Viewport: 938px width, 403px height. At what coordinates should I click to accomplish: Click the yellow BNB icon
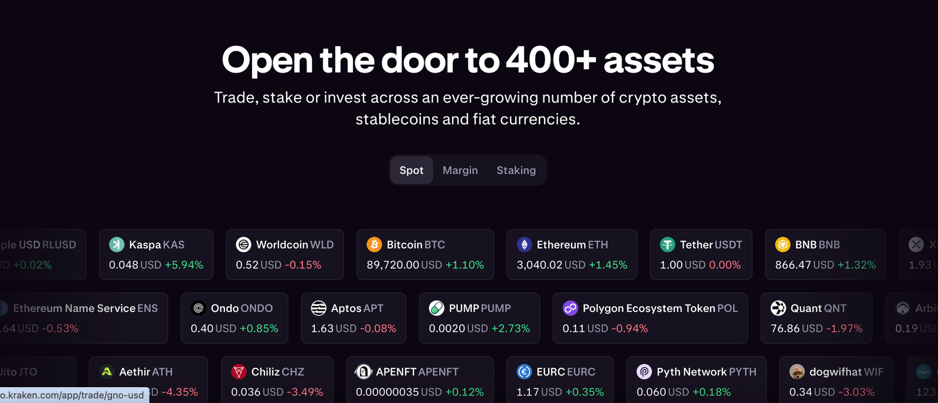783,244
